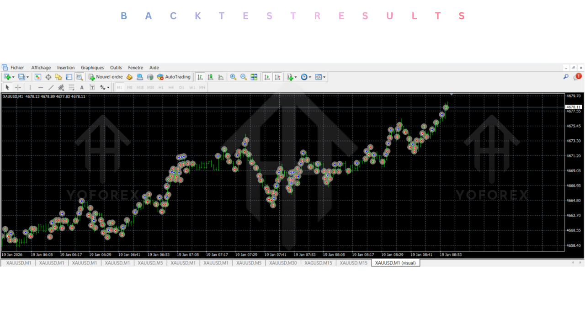Select the Horizontal Line drawing tool

41,87
